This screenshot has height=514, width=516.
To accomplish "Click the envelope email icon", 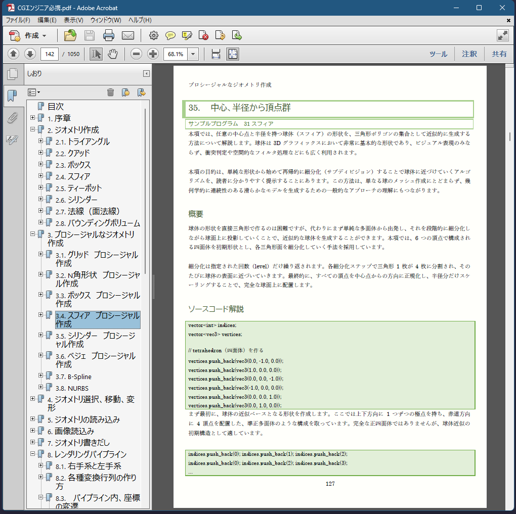I will (127, 35).
